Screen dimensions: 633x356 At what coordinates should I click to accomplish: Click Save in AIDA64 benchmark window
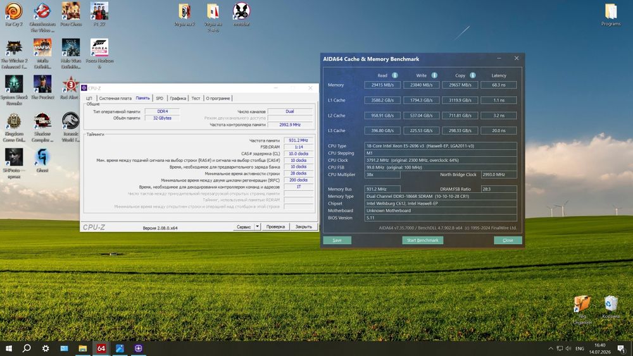[337, 240]
